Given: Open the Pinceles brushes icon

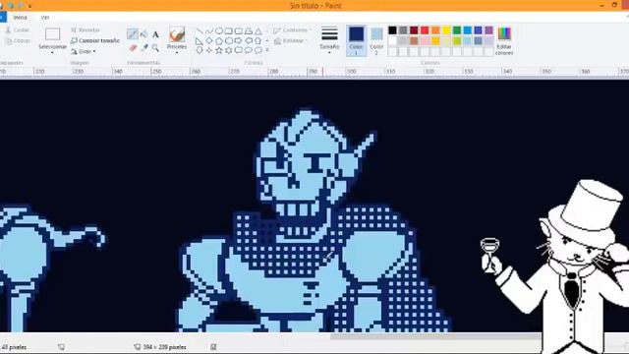Looking at the screenshot, I should tap(177, 34).
